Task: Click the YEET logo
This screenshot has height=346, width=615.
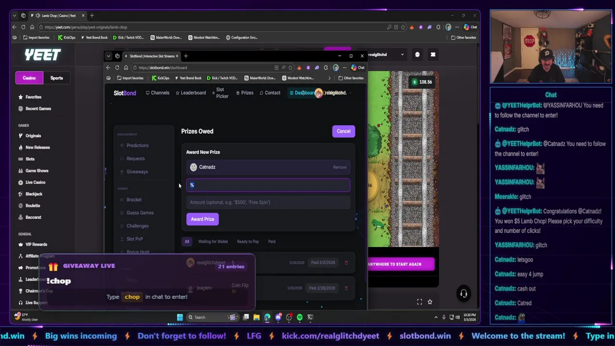Action: pos(43,55)
